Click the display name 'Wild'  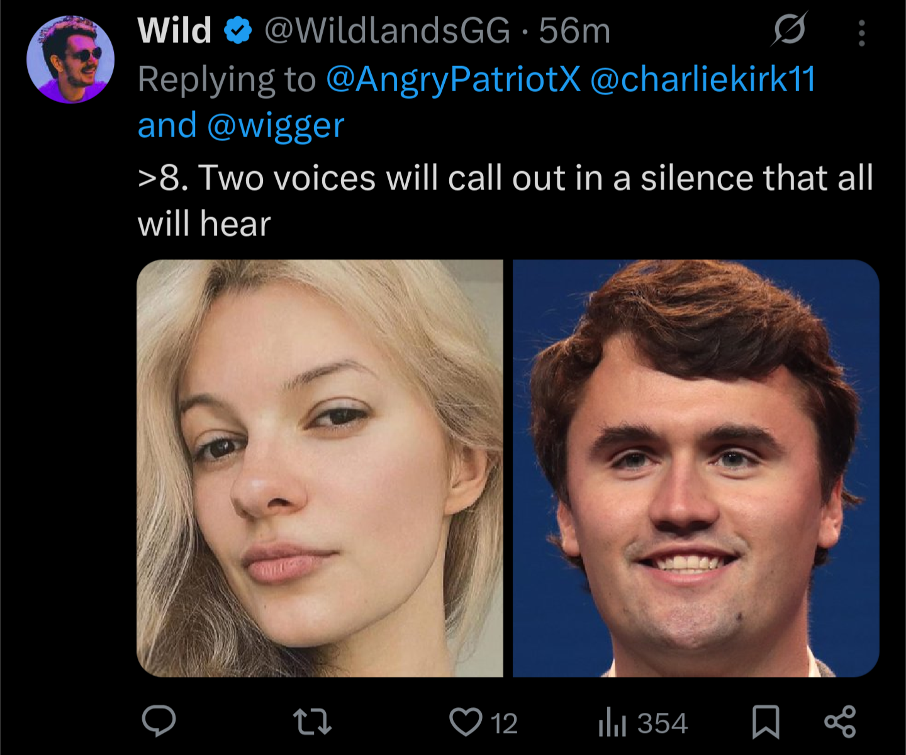pos(174,30)
